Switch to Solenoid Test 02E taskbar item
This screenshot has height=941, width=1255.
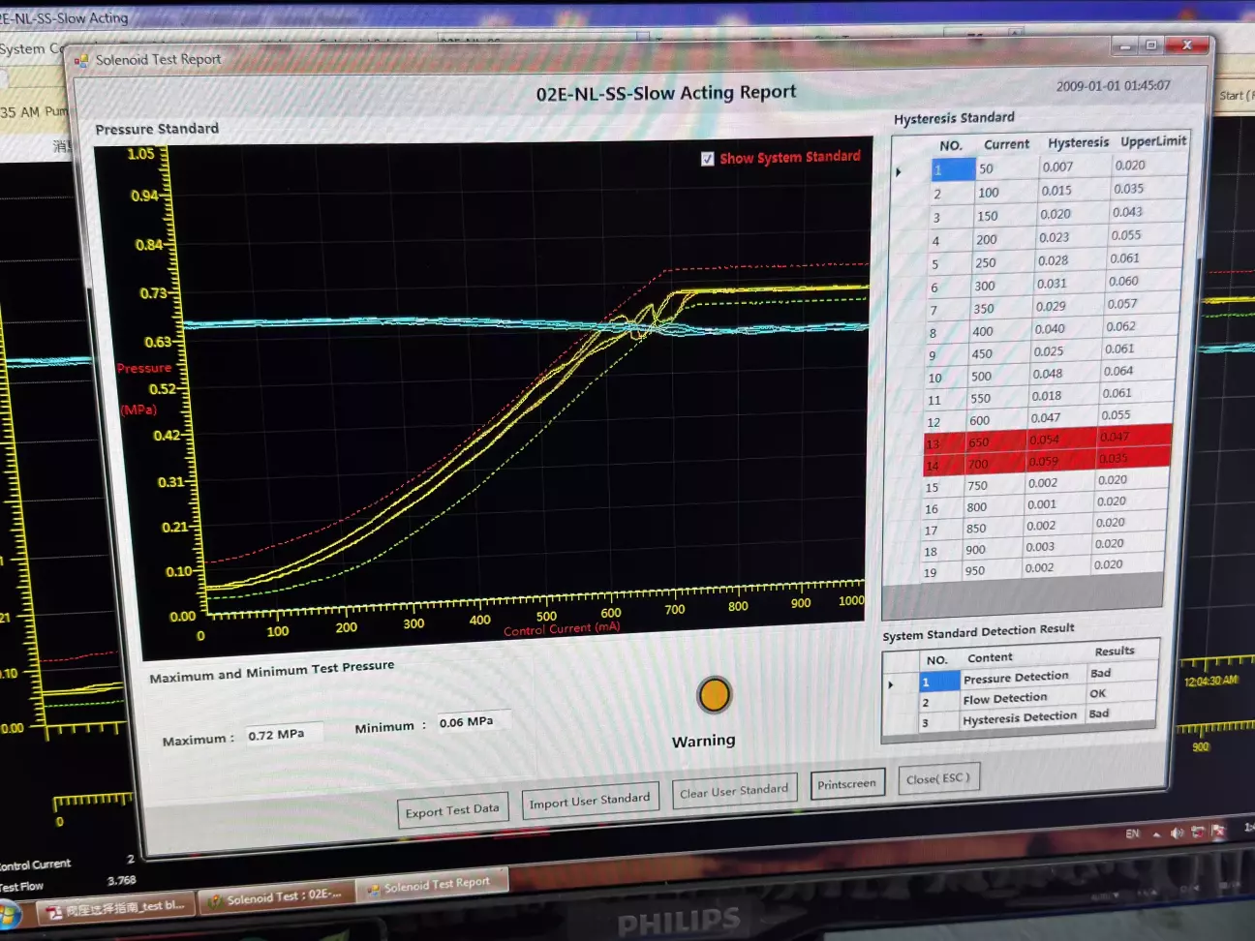pyautogui.click(x=276, y=897)
